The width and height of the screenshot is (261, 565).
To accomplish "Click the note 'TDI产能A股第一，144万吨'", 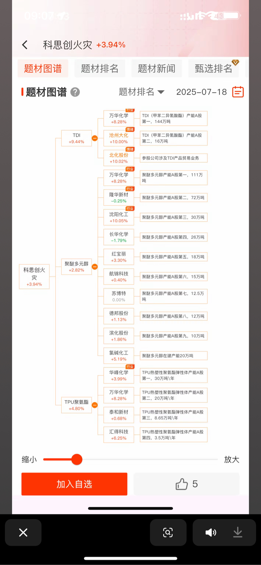I will 174,119.
